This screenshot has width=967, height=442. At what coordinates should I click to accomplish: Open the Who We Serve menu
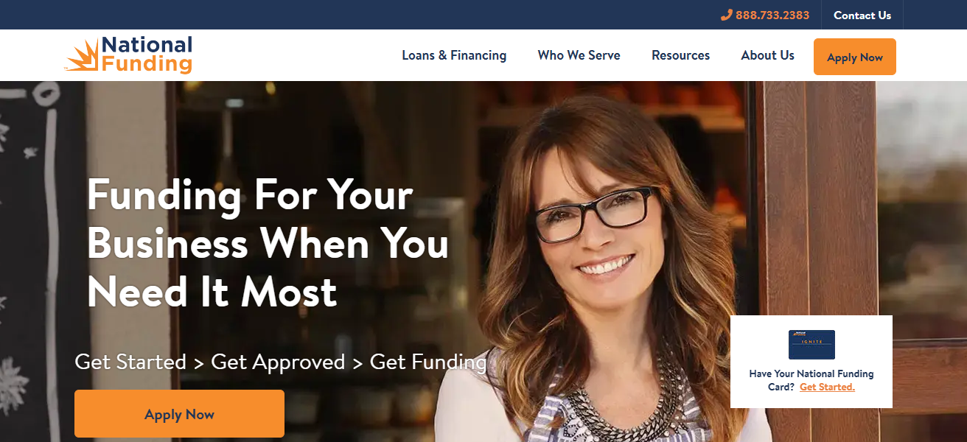(579, 55)
